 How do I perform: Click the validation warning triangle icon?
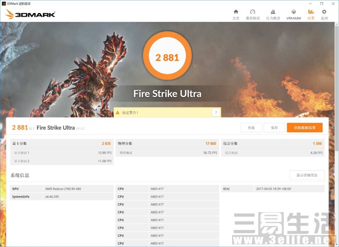(118, 113)
